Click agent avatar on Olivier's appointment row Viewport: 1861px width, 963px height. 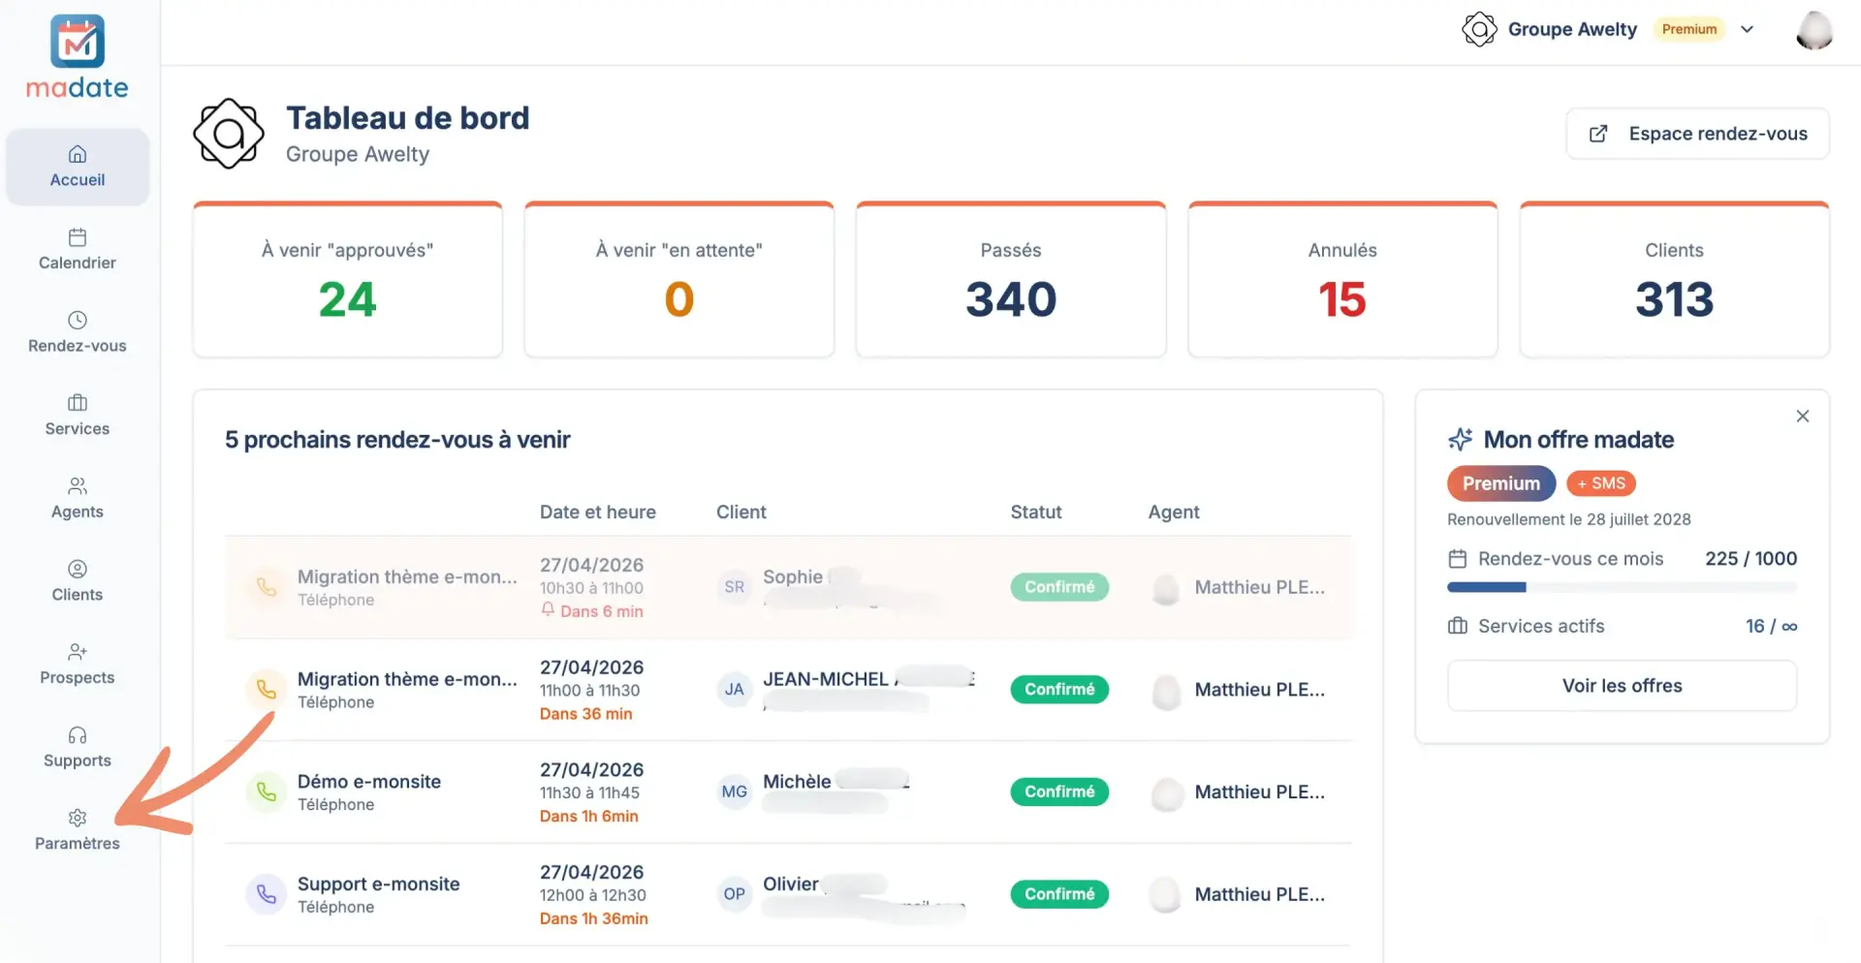pyautogui.click(x=1166, y=895)
